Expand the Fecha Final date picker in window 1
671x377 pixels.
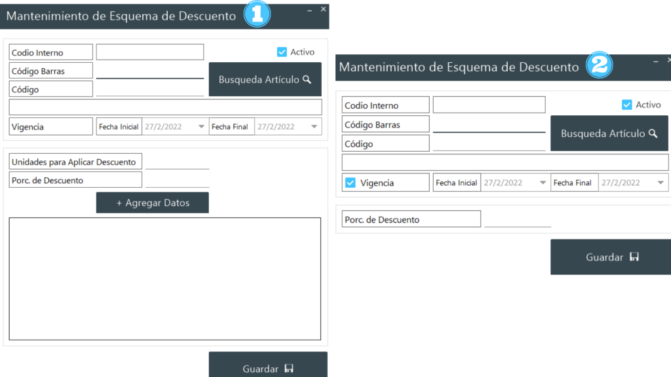[315, 127]
